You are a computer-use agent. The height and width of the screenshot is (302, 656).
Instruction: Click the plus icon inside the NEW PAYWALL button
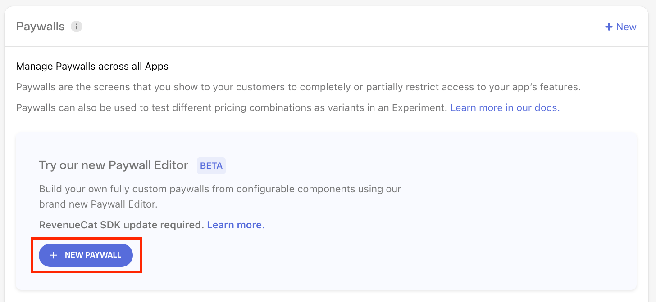pos(53,255)
